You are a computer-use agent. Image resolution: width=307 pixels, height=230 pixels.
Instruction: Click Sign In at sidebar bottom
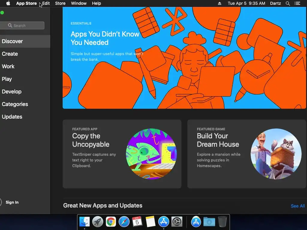click(12, 202)
